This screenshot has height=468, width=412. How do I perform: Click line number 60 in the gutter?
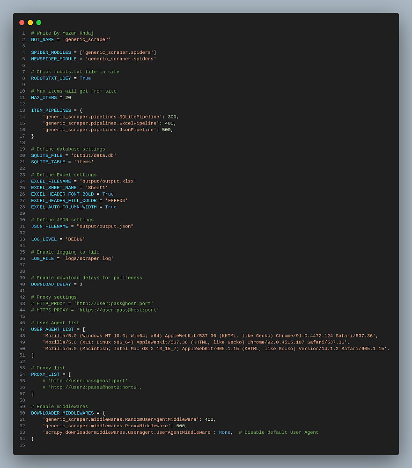22,413
